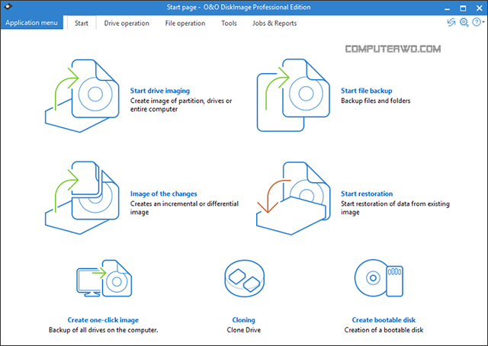Maximize the DiskImage window
The width and height of the screenshot is (488, 346).
pyautogui.click(x=463, y=8)
